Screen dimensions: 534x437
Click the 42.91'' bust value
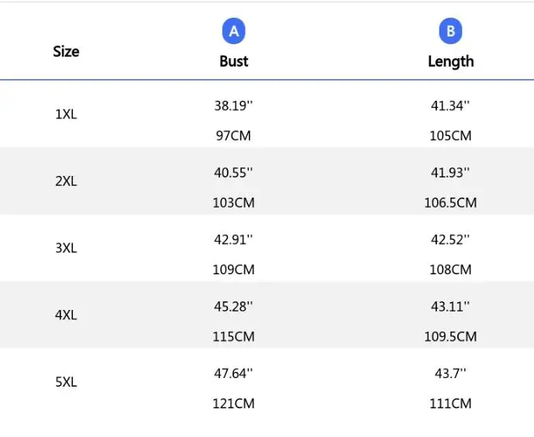(233, 239)
